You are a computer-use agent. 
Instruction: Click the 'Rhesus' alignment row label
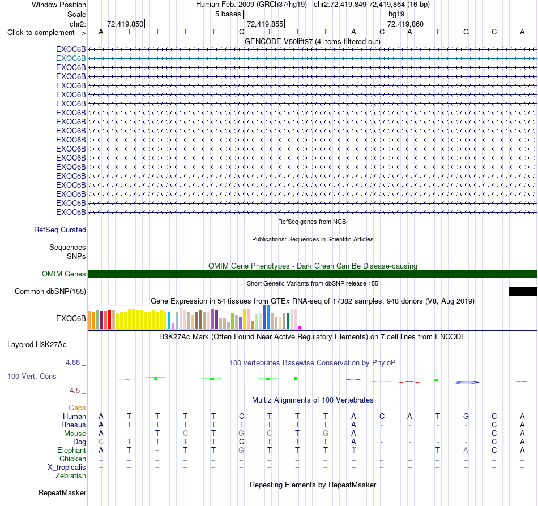tap(74, 425)
